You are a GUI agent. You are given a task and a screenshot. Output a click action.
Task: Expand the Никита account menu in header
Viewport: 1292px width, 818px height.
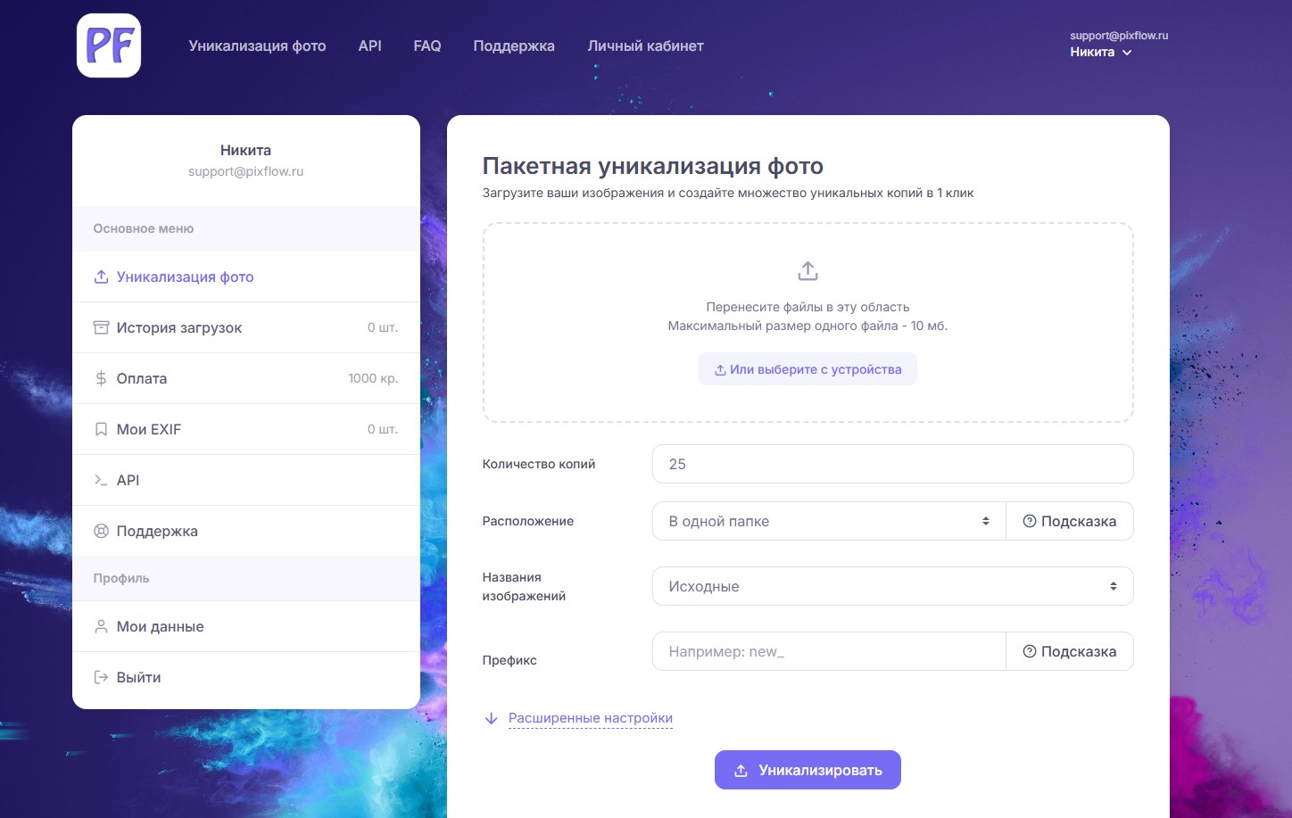[x=1101, y=52]
